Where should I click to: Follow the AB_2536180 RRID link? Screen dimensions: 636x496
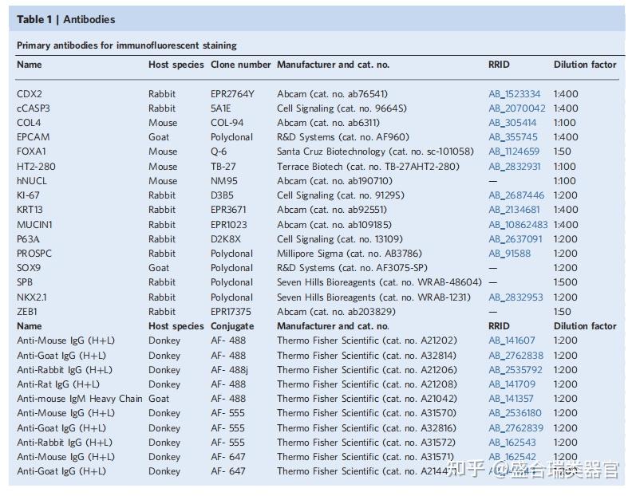point(515,413)
